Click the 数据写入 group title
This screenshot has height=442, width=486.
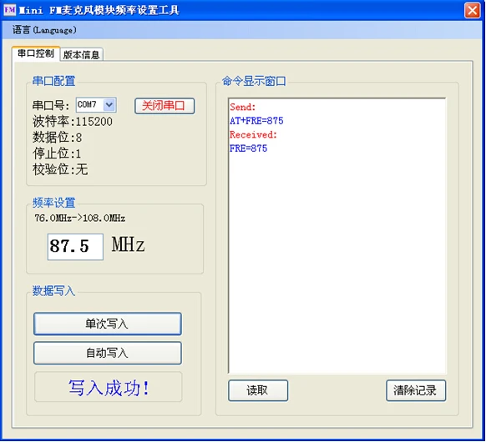point(53,291)
